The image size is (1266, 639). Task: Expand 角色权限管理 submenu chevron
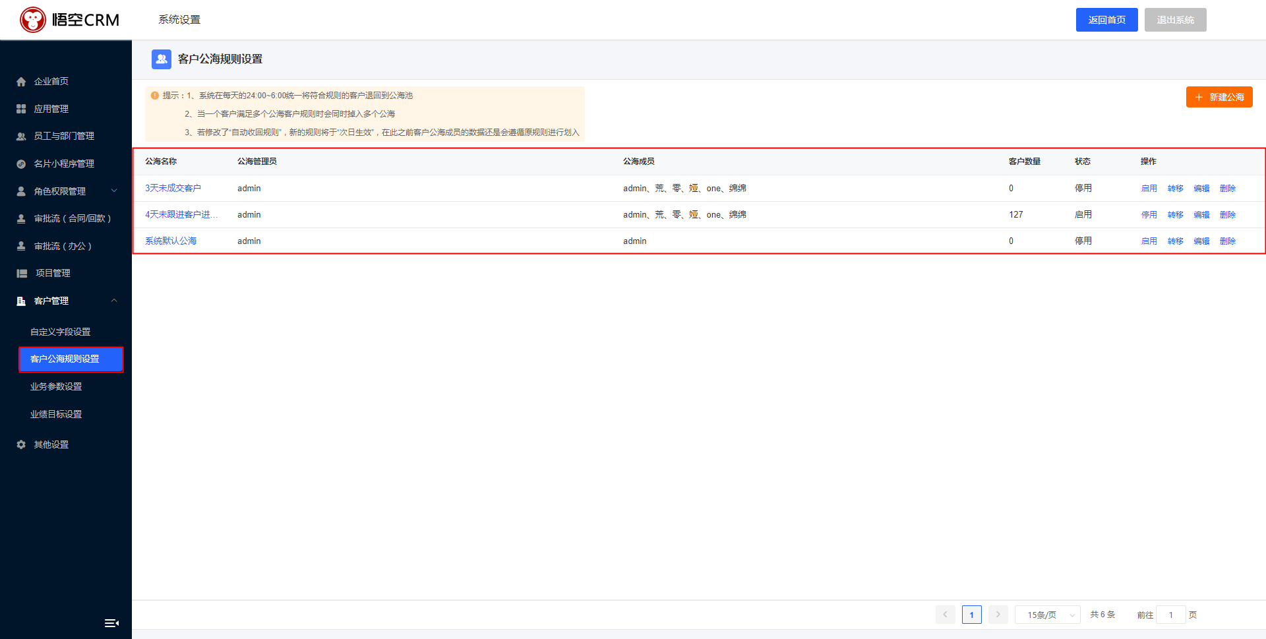(114, 191)
